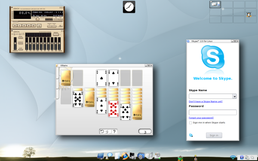The width and height of the screenshot is (258, 161).
Task: Open the monitor icon in the dock
Action: click(x=101, y=156)
